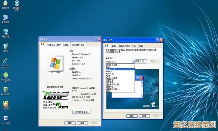Select the 网上邻居 desktop icon
Image resolution: width=218 pixels, height=131 pixels.
[x=5, y=33]
